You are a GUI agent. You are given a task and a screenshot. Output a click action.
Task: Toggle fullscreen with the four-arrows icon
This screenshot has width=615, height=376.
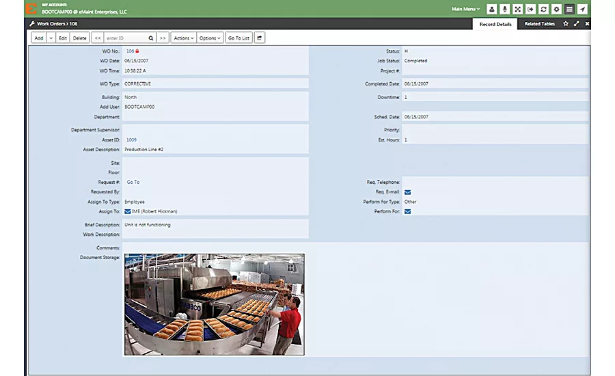(x=518, y=9)
